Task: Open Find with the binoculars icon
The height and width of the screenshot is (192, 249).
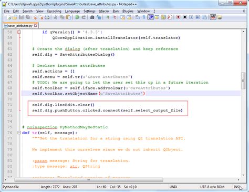Action: [x=92, y=17]
